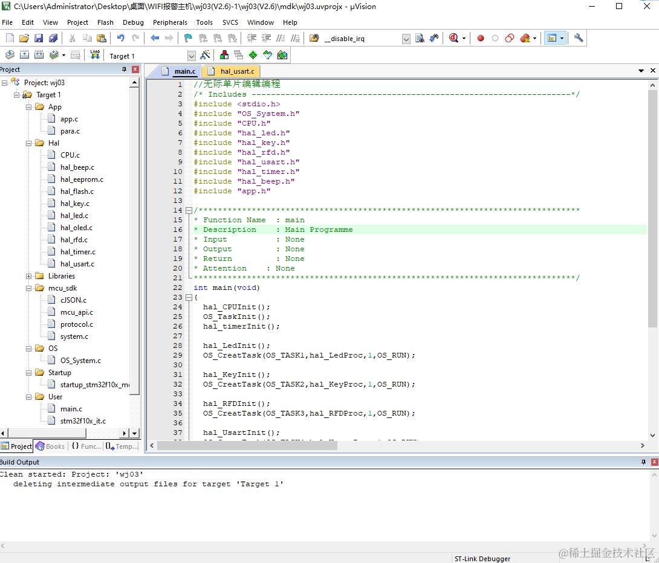Collapse the Startup group
Image resolution: width=659 pixels, height=563 pixels.
pos(28,373)
